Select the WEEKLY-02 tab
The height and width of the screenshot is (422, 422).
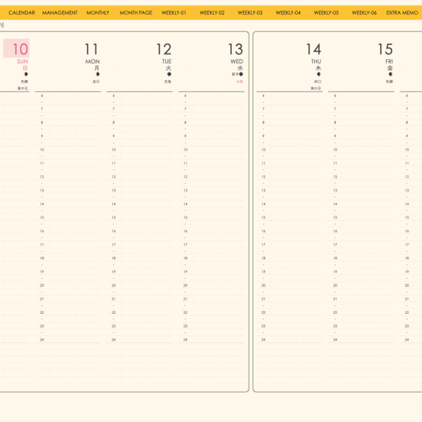(212, 13)
